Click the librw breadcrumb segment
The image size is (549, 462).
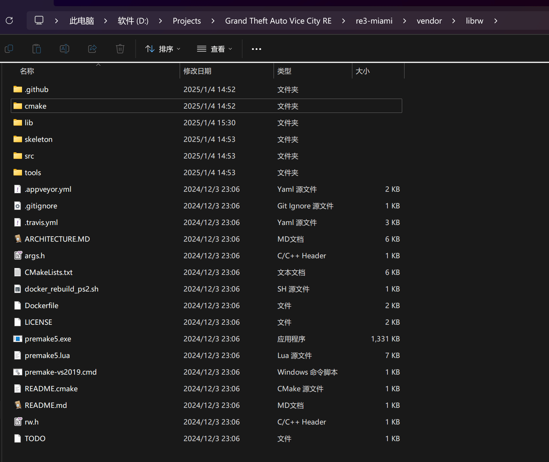474,21
